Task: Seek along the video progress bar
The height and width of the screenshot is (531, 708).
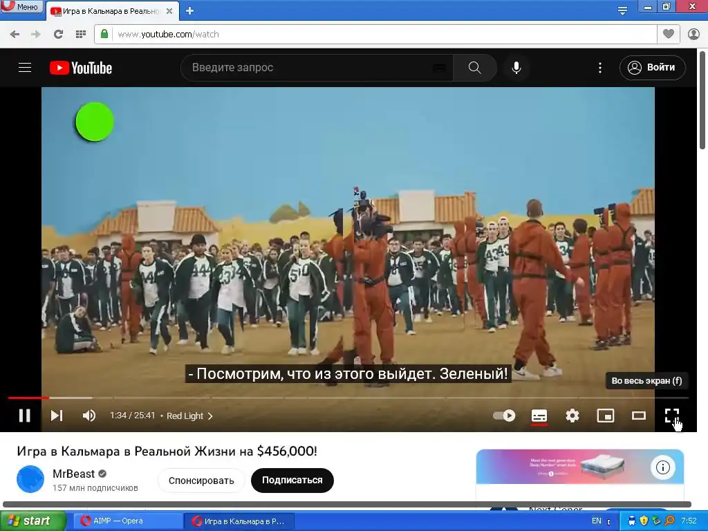Action: (348, 398)
